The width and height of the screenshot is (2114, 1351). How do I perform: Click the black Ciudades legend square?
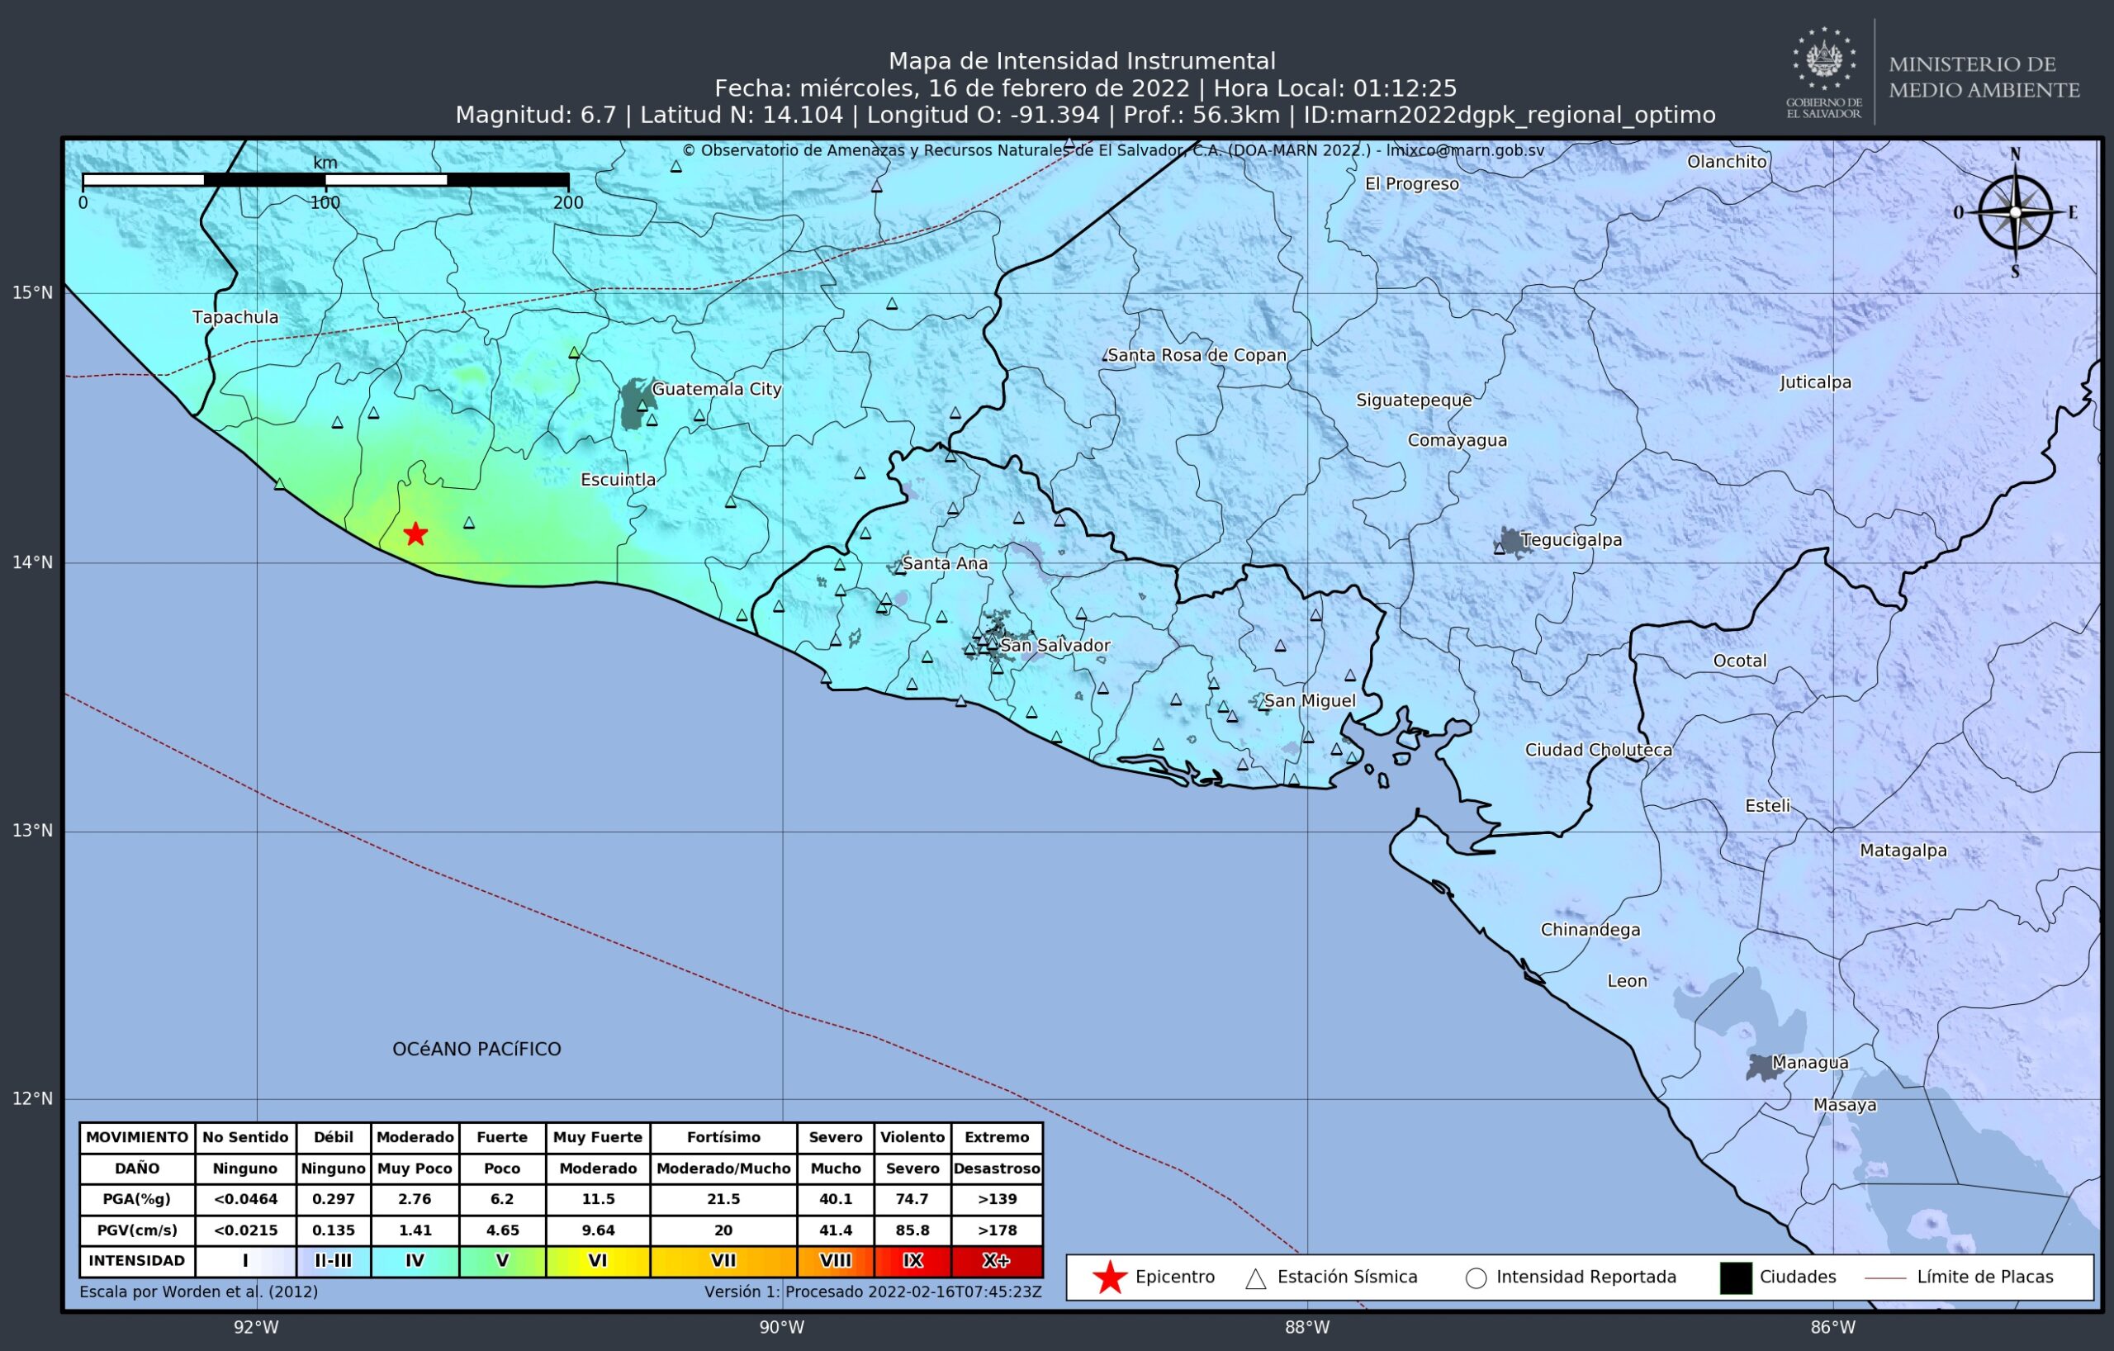pyautogui.click(x=1735, y=1278)
